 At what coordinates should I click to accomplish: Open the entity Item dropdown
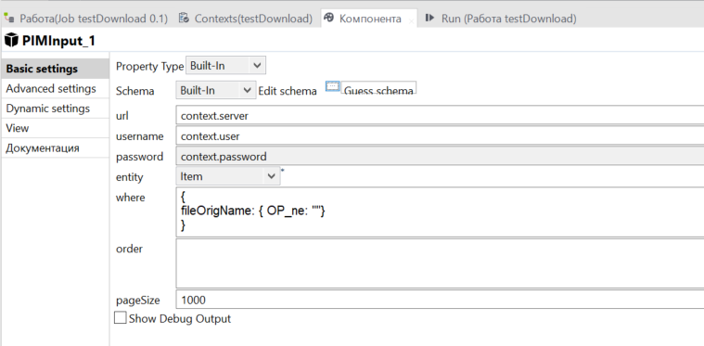228,176
